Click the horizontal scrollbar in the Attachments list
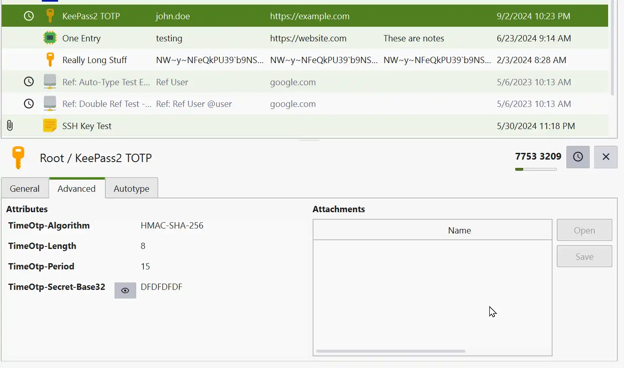The width and height of the screenshot is (624, 368). [391, 351]
